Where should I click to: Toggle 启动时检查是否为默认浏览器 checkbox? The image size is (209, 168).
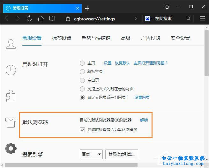point(82,129)
